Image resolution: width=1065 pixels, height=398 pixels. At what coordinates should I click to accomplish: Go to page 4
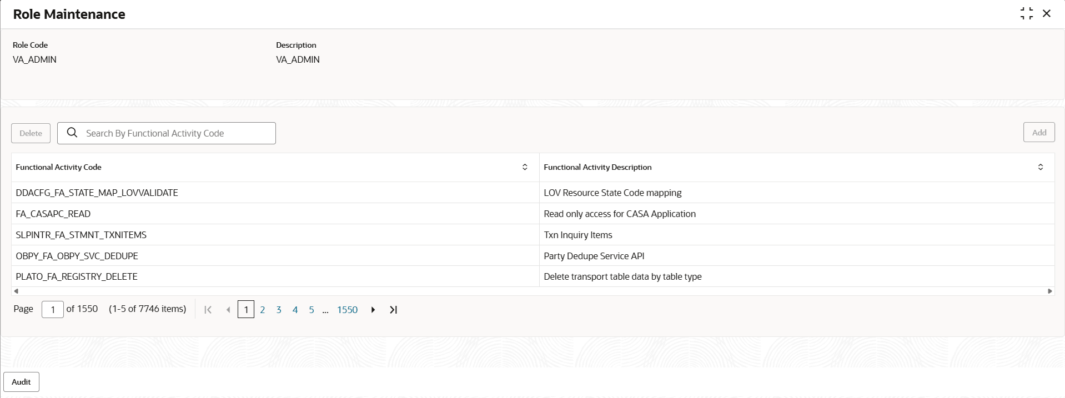pyautogui.click(x=295, y=310)
